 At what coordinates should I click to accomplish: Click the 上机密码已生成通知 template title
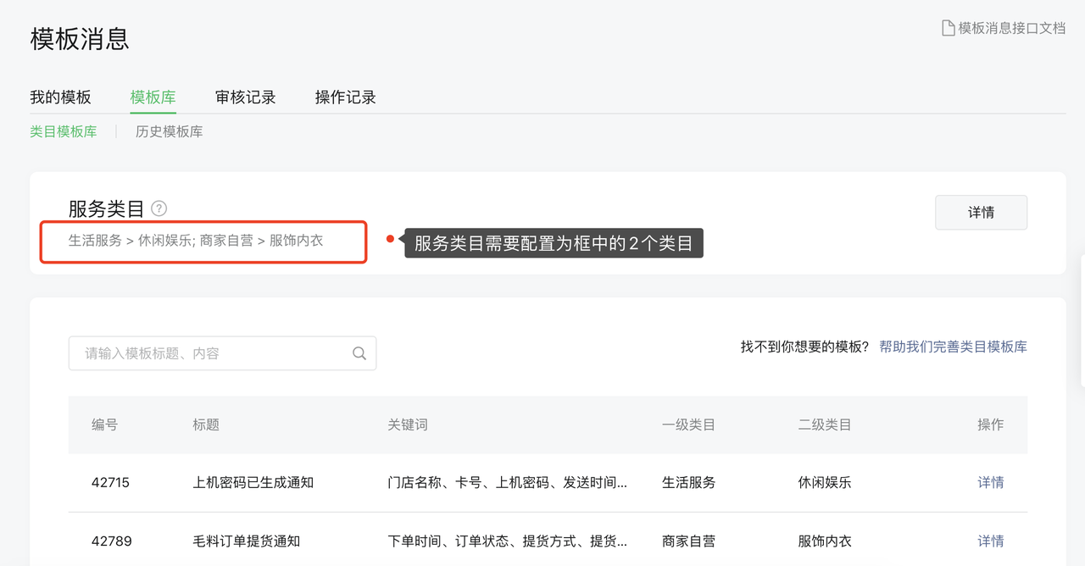click(x=253, y=482)
